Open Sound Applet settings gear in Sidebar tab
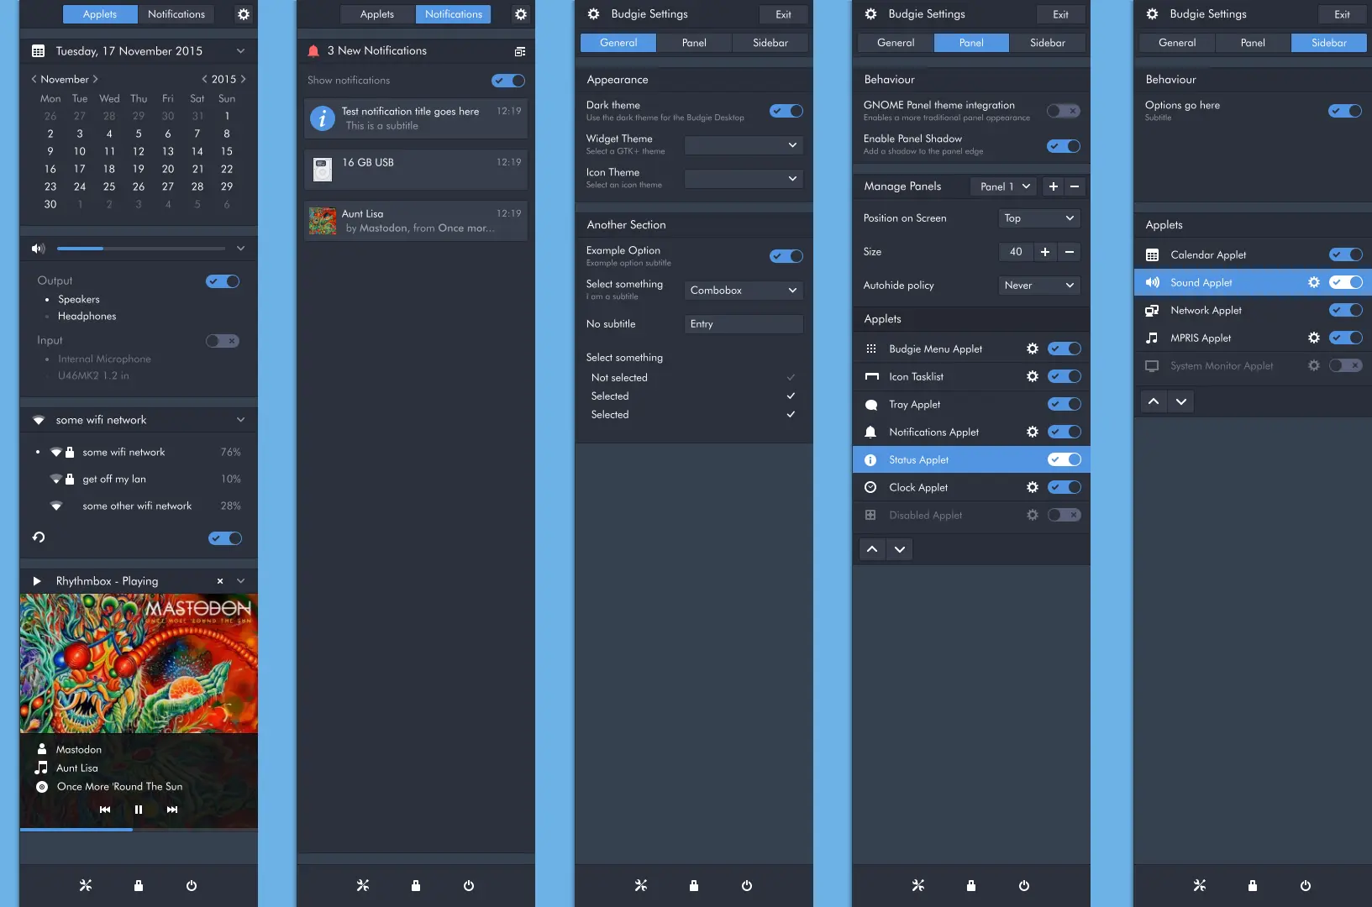Screen dimensions: 1372x907 pos(1314,282)
